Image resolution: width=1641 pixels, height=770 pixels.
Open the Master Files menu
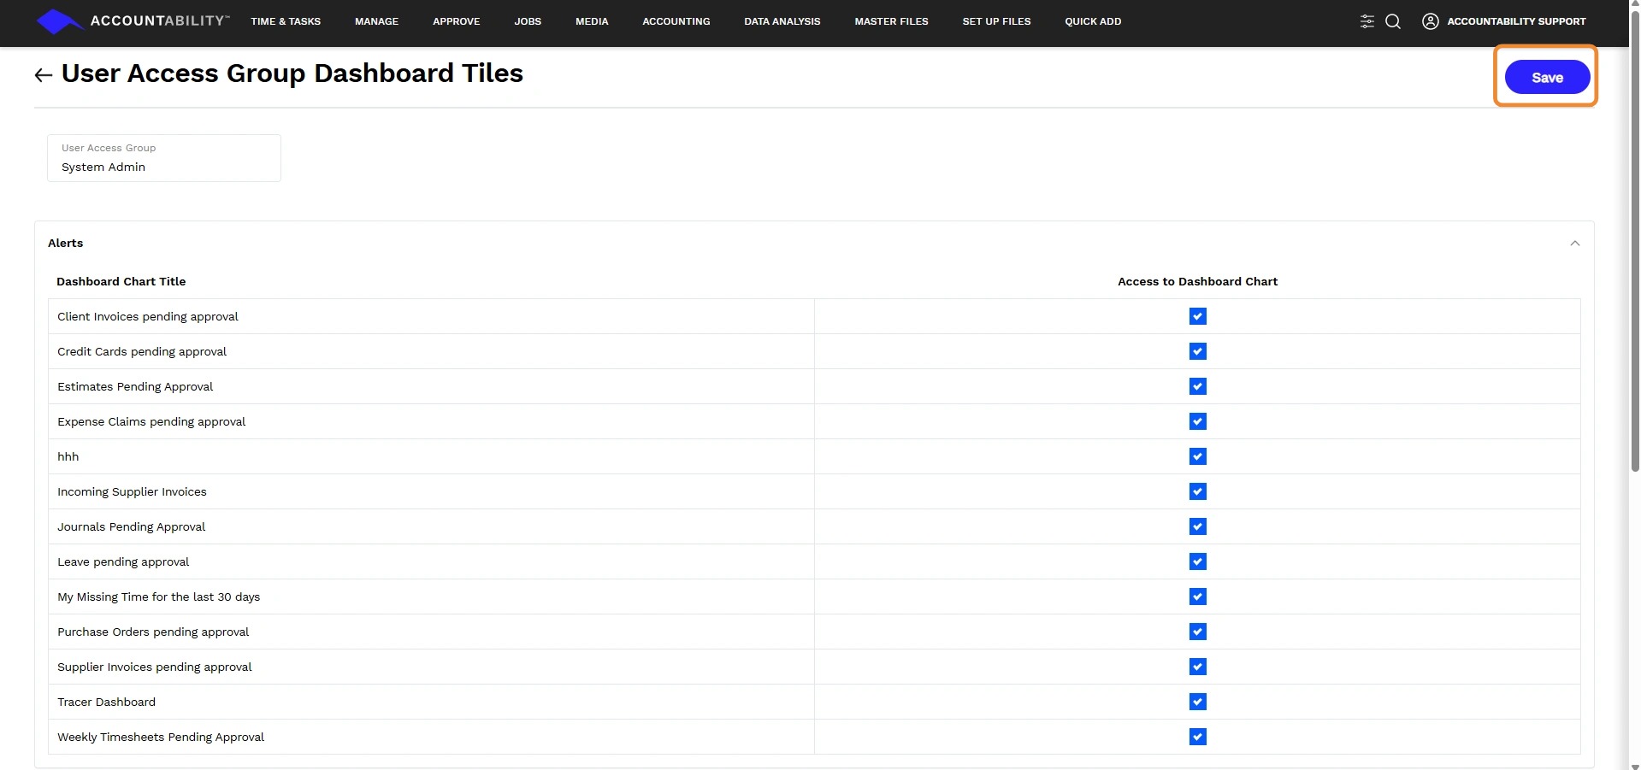[x=891, y=21]
